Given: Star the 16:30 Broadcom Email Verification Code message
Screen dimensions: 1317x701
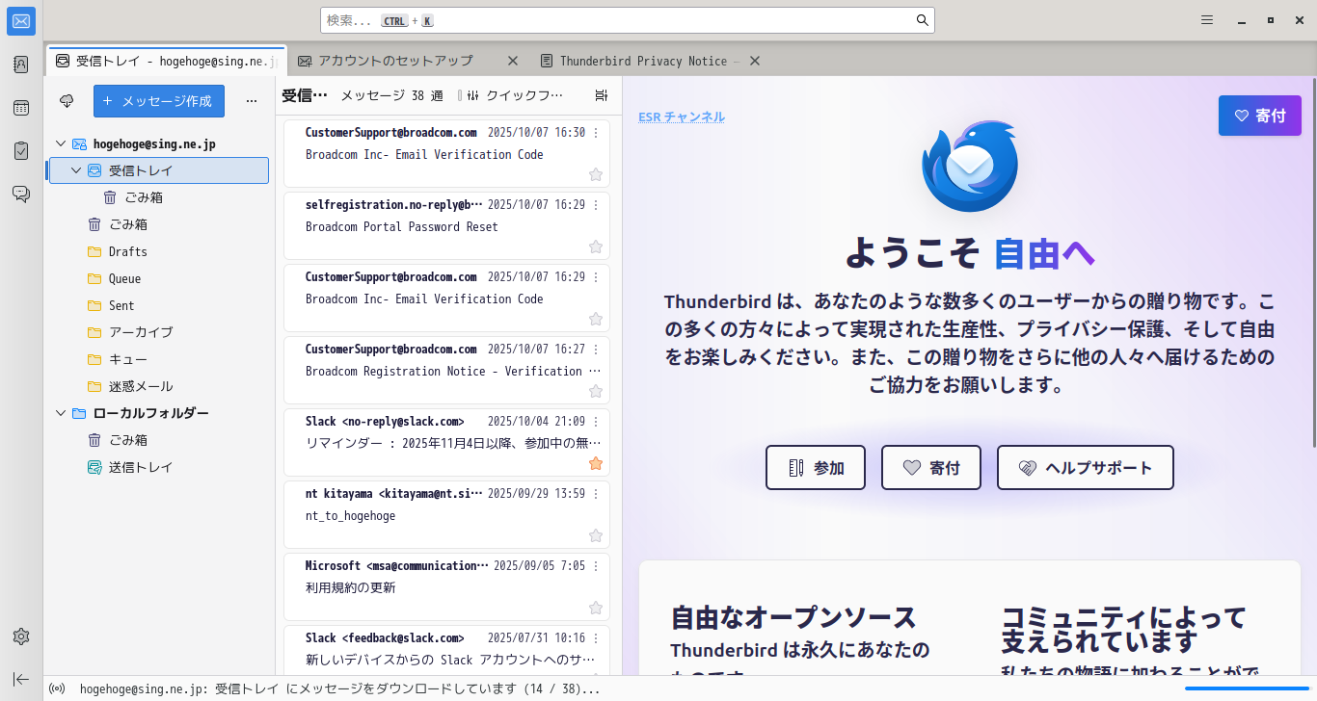Looking at the screenshot, I should [x=596, y=174].
